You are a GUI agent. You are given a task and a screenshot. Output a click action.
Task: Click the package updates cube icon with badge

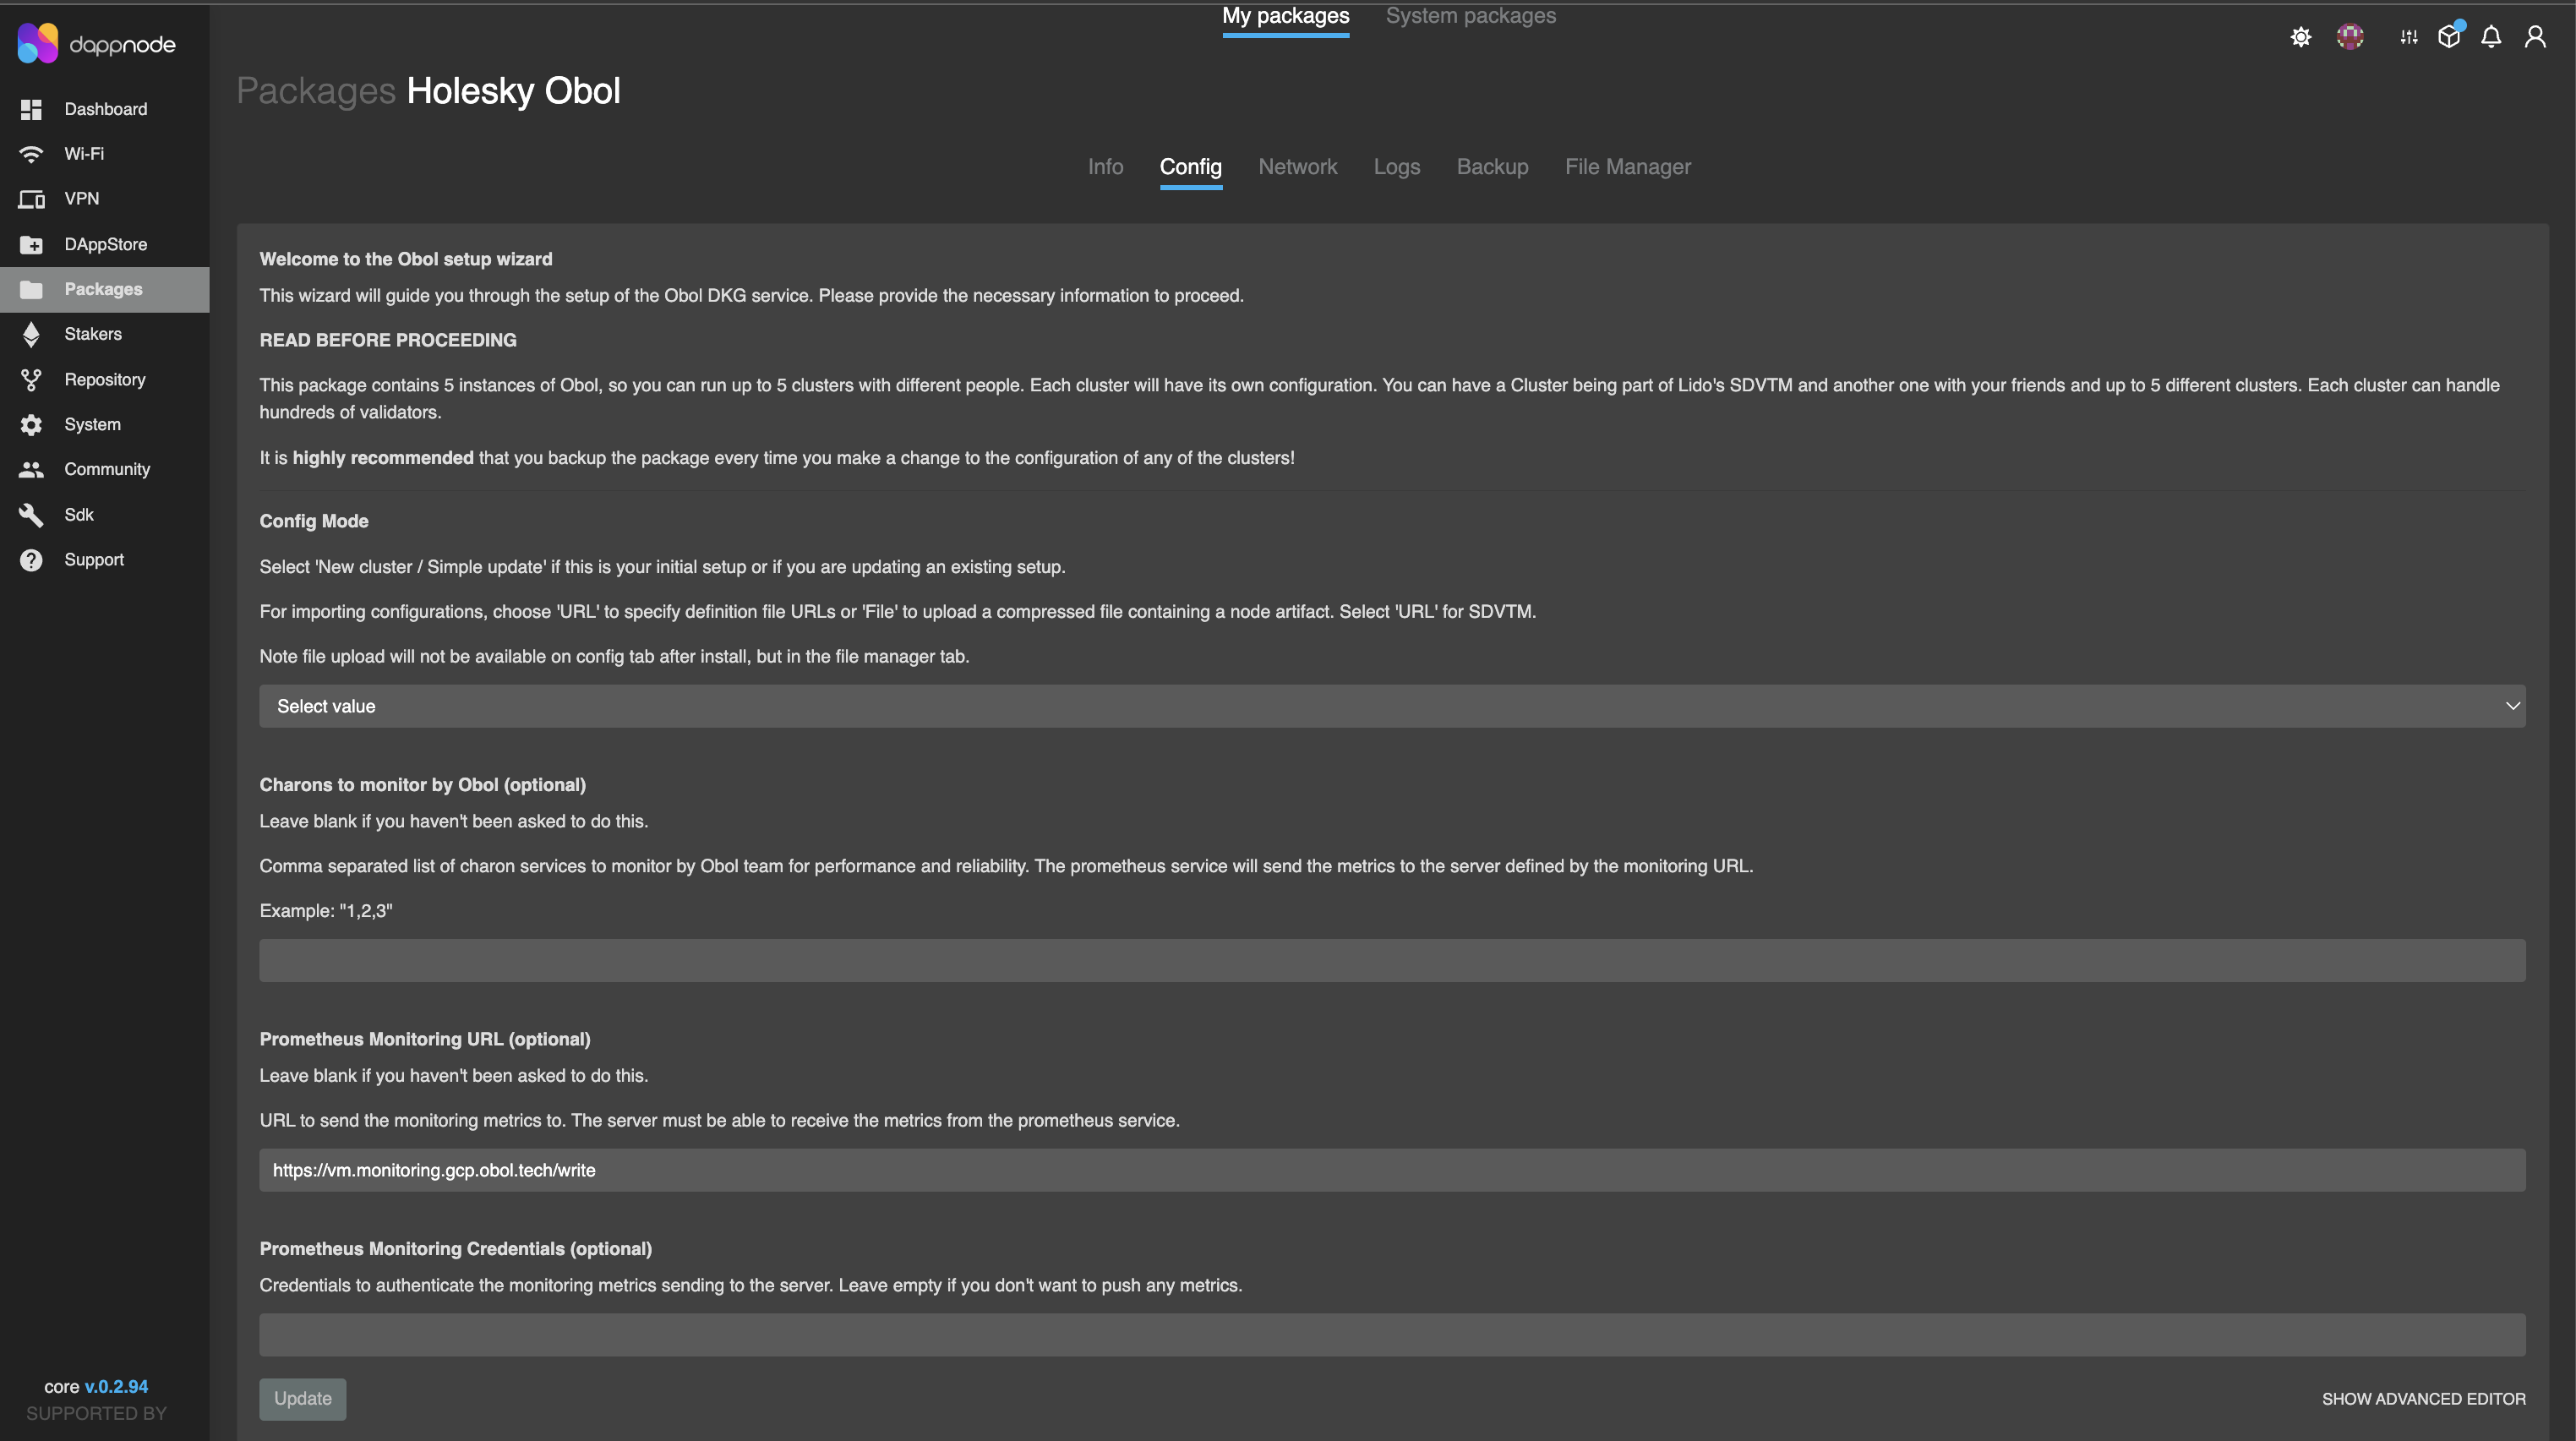click(2449, 36)
